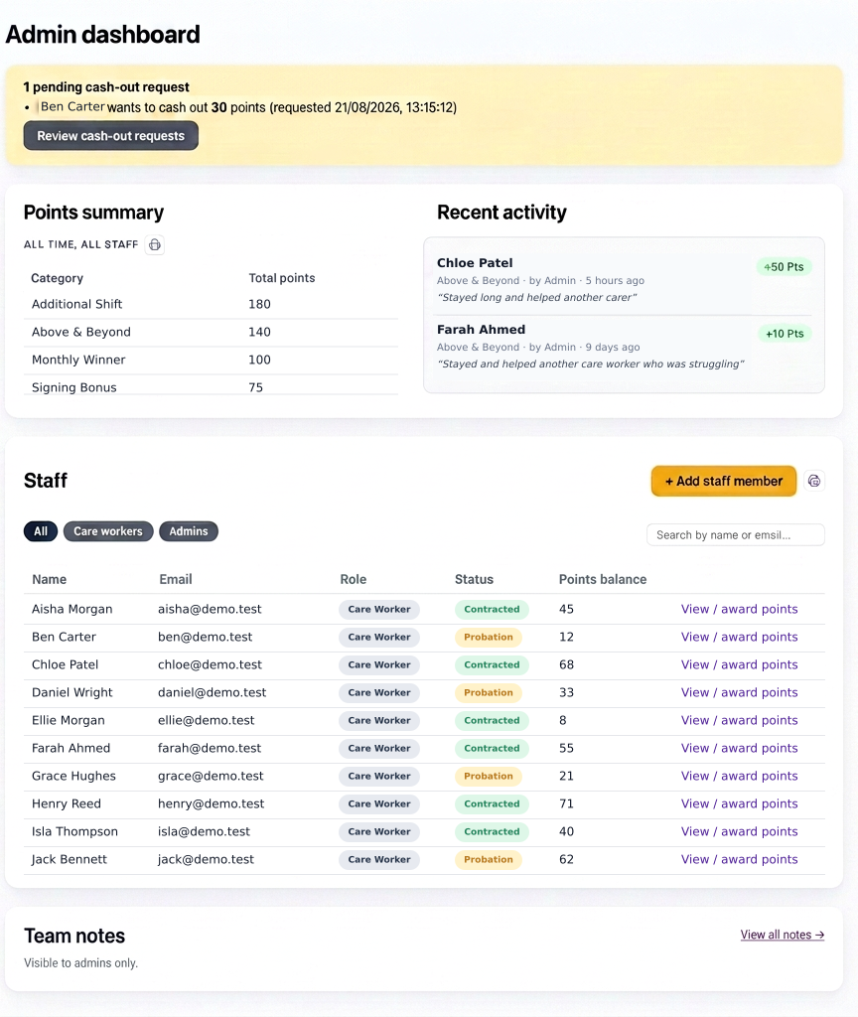The height and width of the screenshot is (1017, 858).
Task: Click the Add staff member button
Action: [724, 481]
